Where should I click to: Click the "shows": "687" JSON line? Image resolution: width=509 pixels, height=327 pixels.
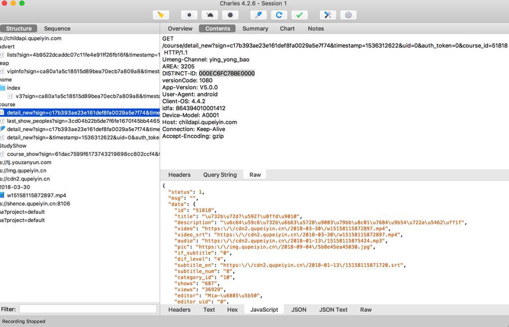pyautogui.click(x=197, y=283)
